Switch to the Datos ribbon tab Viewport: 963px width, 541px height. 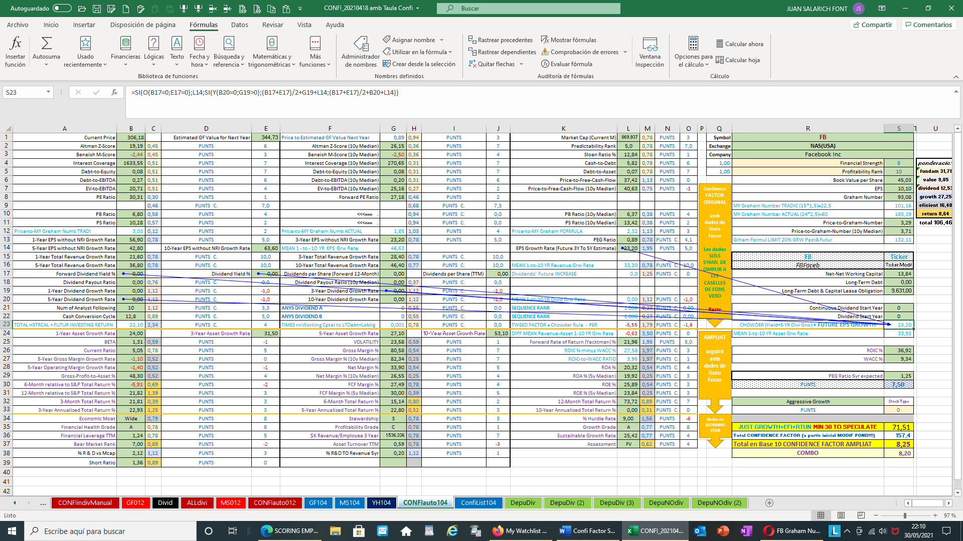239,25
